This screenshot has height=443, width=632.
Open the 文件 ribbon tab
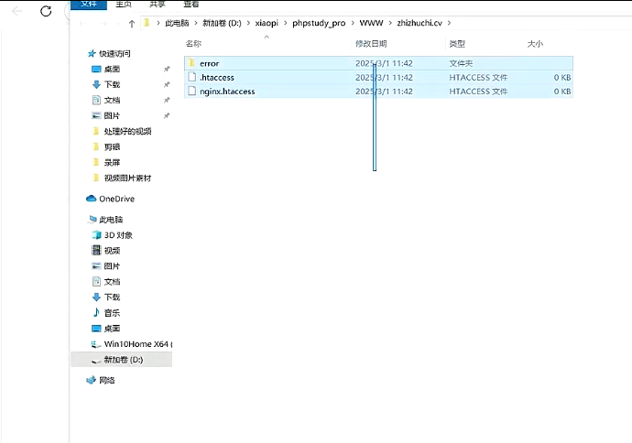(x=88, y=4)
